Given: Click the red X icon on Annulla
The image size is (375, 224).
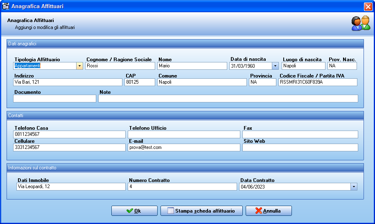Looking at the screenshot, I should coord(259,211).
